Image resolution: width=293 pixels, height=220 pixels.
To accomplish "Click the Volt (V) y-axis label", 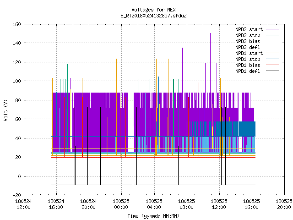I will coord(5,110).
